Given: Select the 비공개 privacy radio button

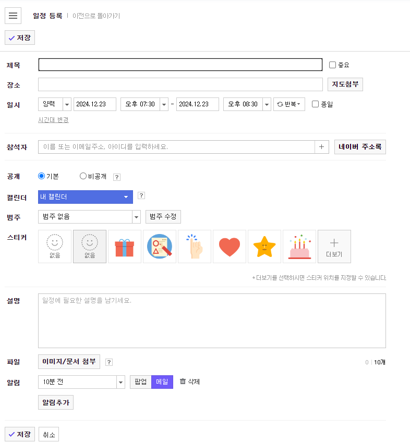Looking at the screenshot, I should click(82, 176).
